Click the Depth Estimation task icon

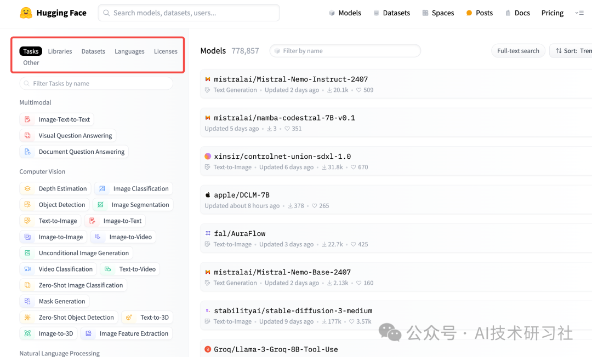coord(27,188)
